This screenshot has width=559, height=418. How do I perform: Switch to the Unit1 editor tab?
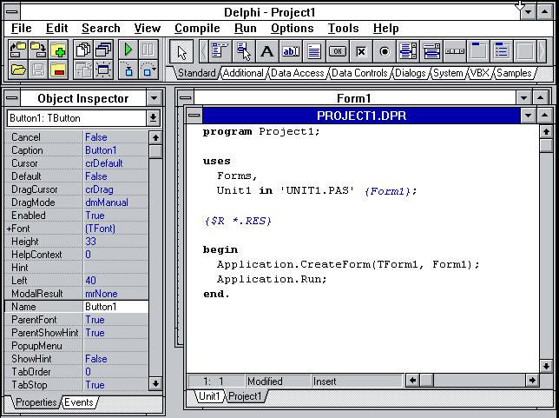pos(208,396)
